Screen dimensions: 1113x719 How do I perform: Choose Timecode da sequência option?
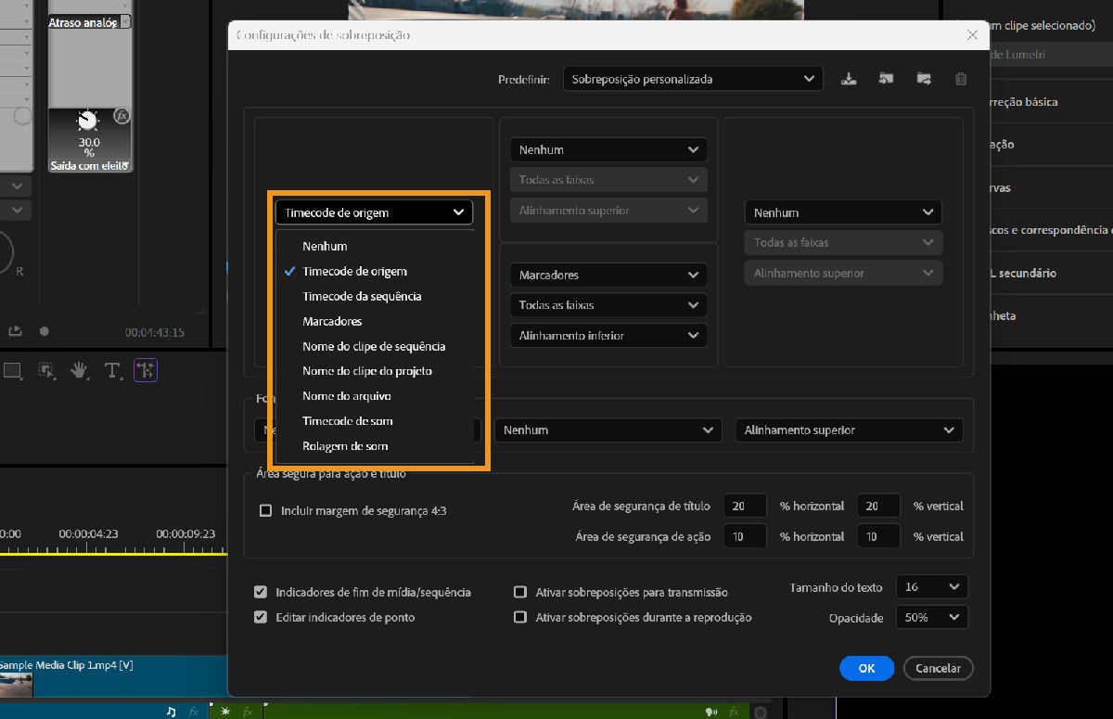374,296
